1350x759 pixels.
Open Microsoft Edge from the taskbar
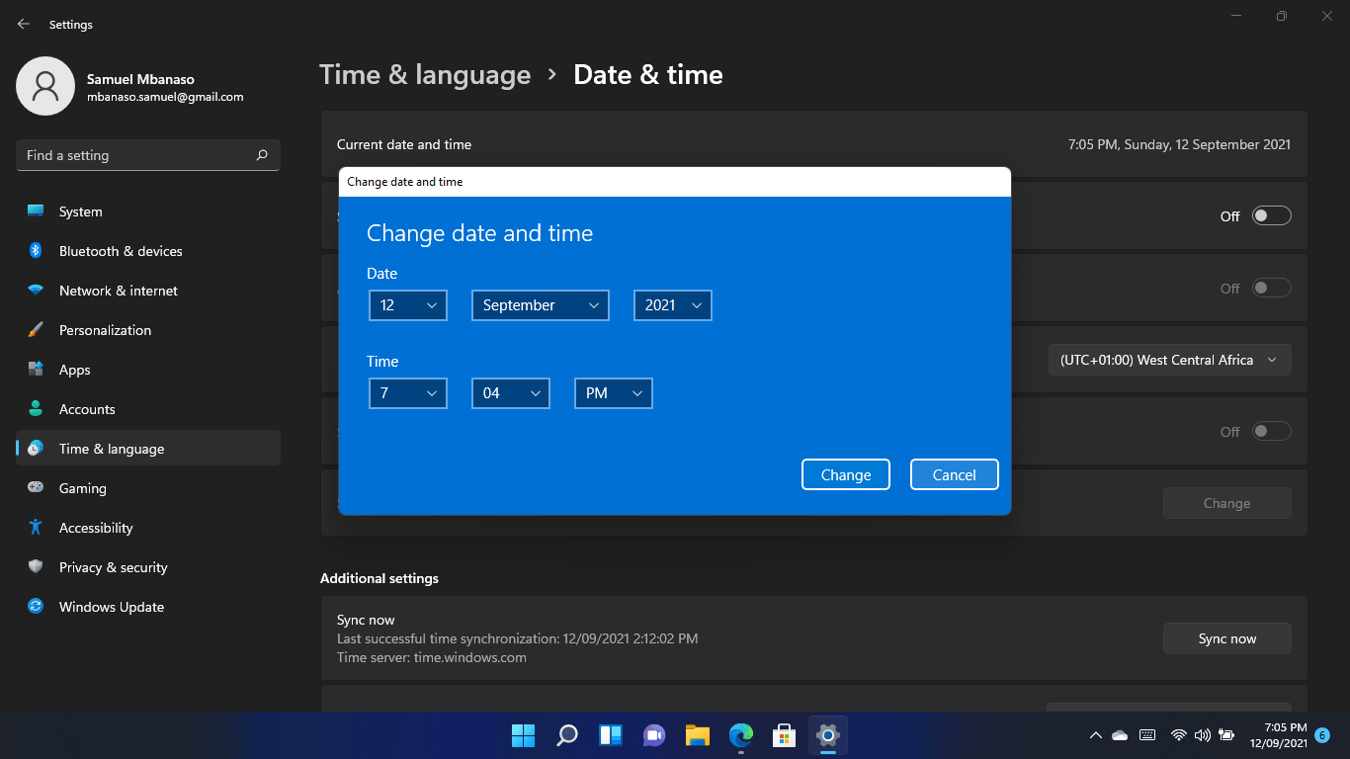pos(740,735)
